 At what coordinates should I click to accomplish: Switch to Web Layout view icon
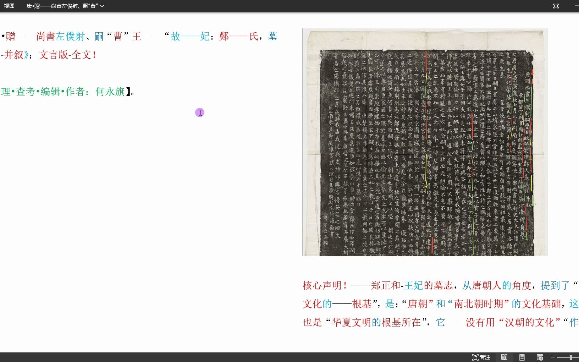[x=540, y=357]
